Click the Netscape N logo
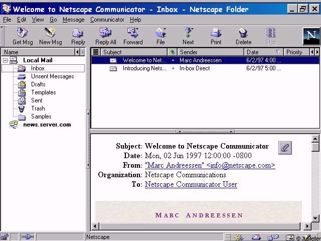Screen dimensions: 321x241 pos(311,37)
